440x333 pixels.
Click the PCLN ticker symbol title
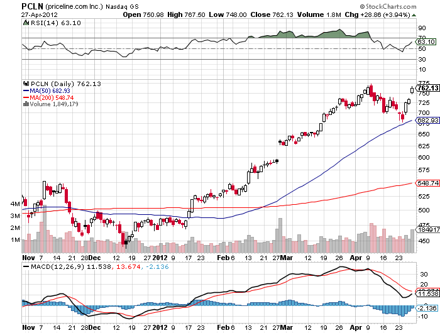(x=33, y=6)
